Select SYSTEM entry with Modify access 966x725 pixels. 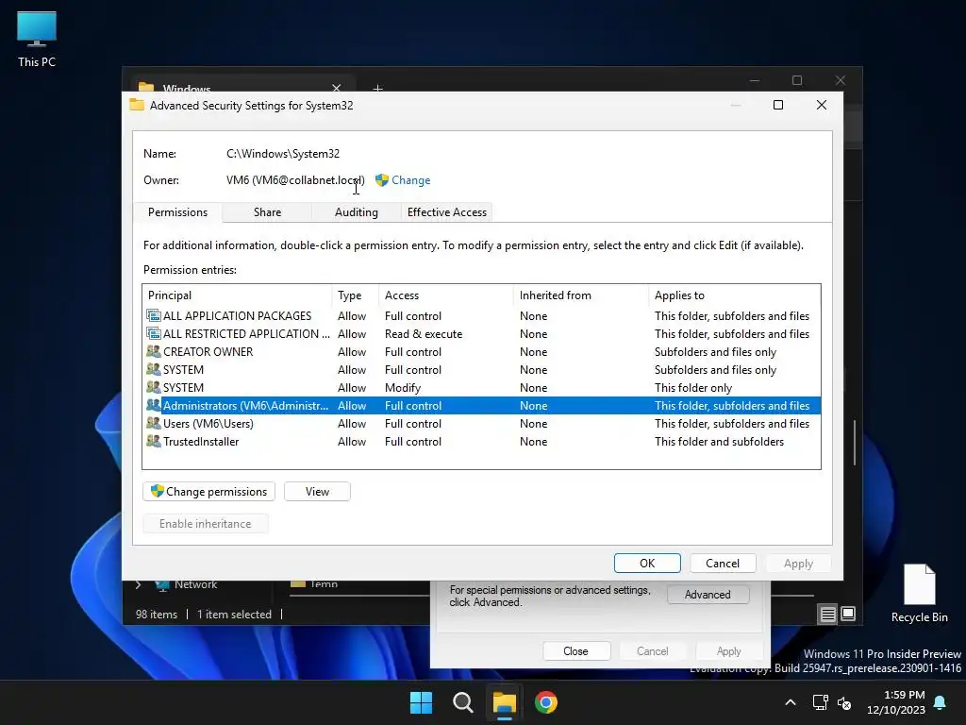[x=482, y=387]
